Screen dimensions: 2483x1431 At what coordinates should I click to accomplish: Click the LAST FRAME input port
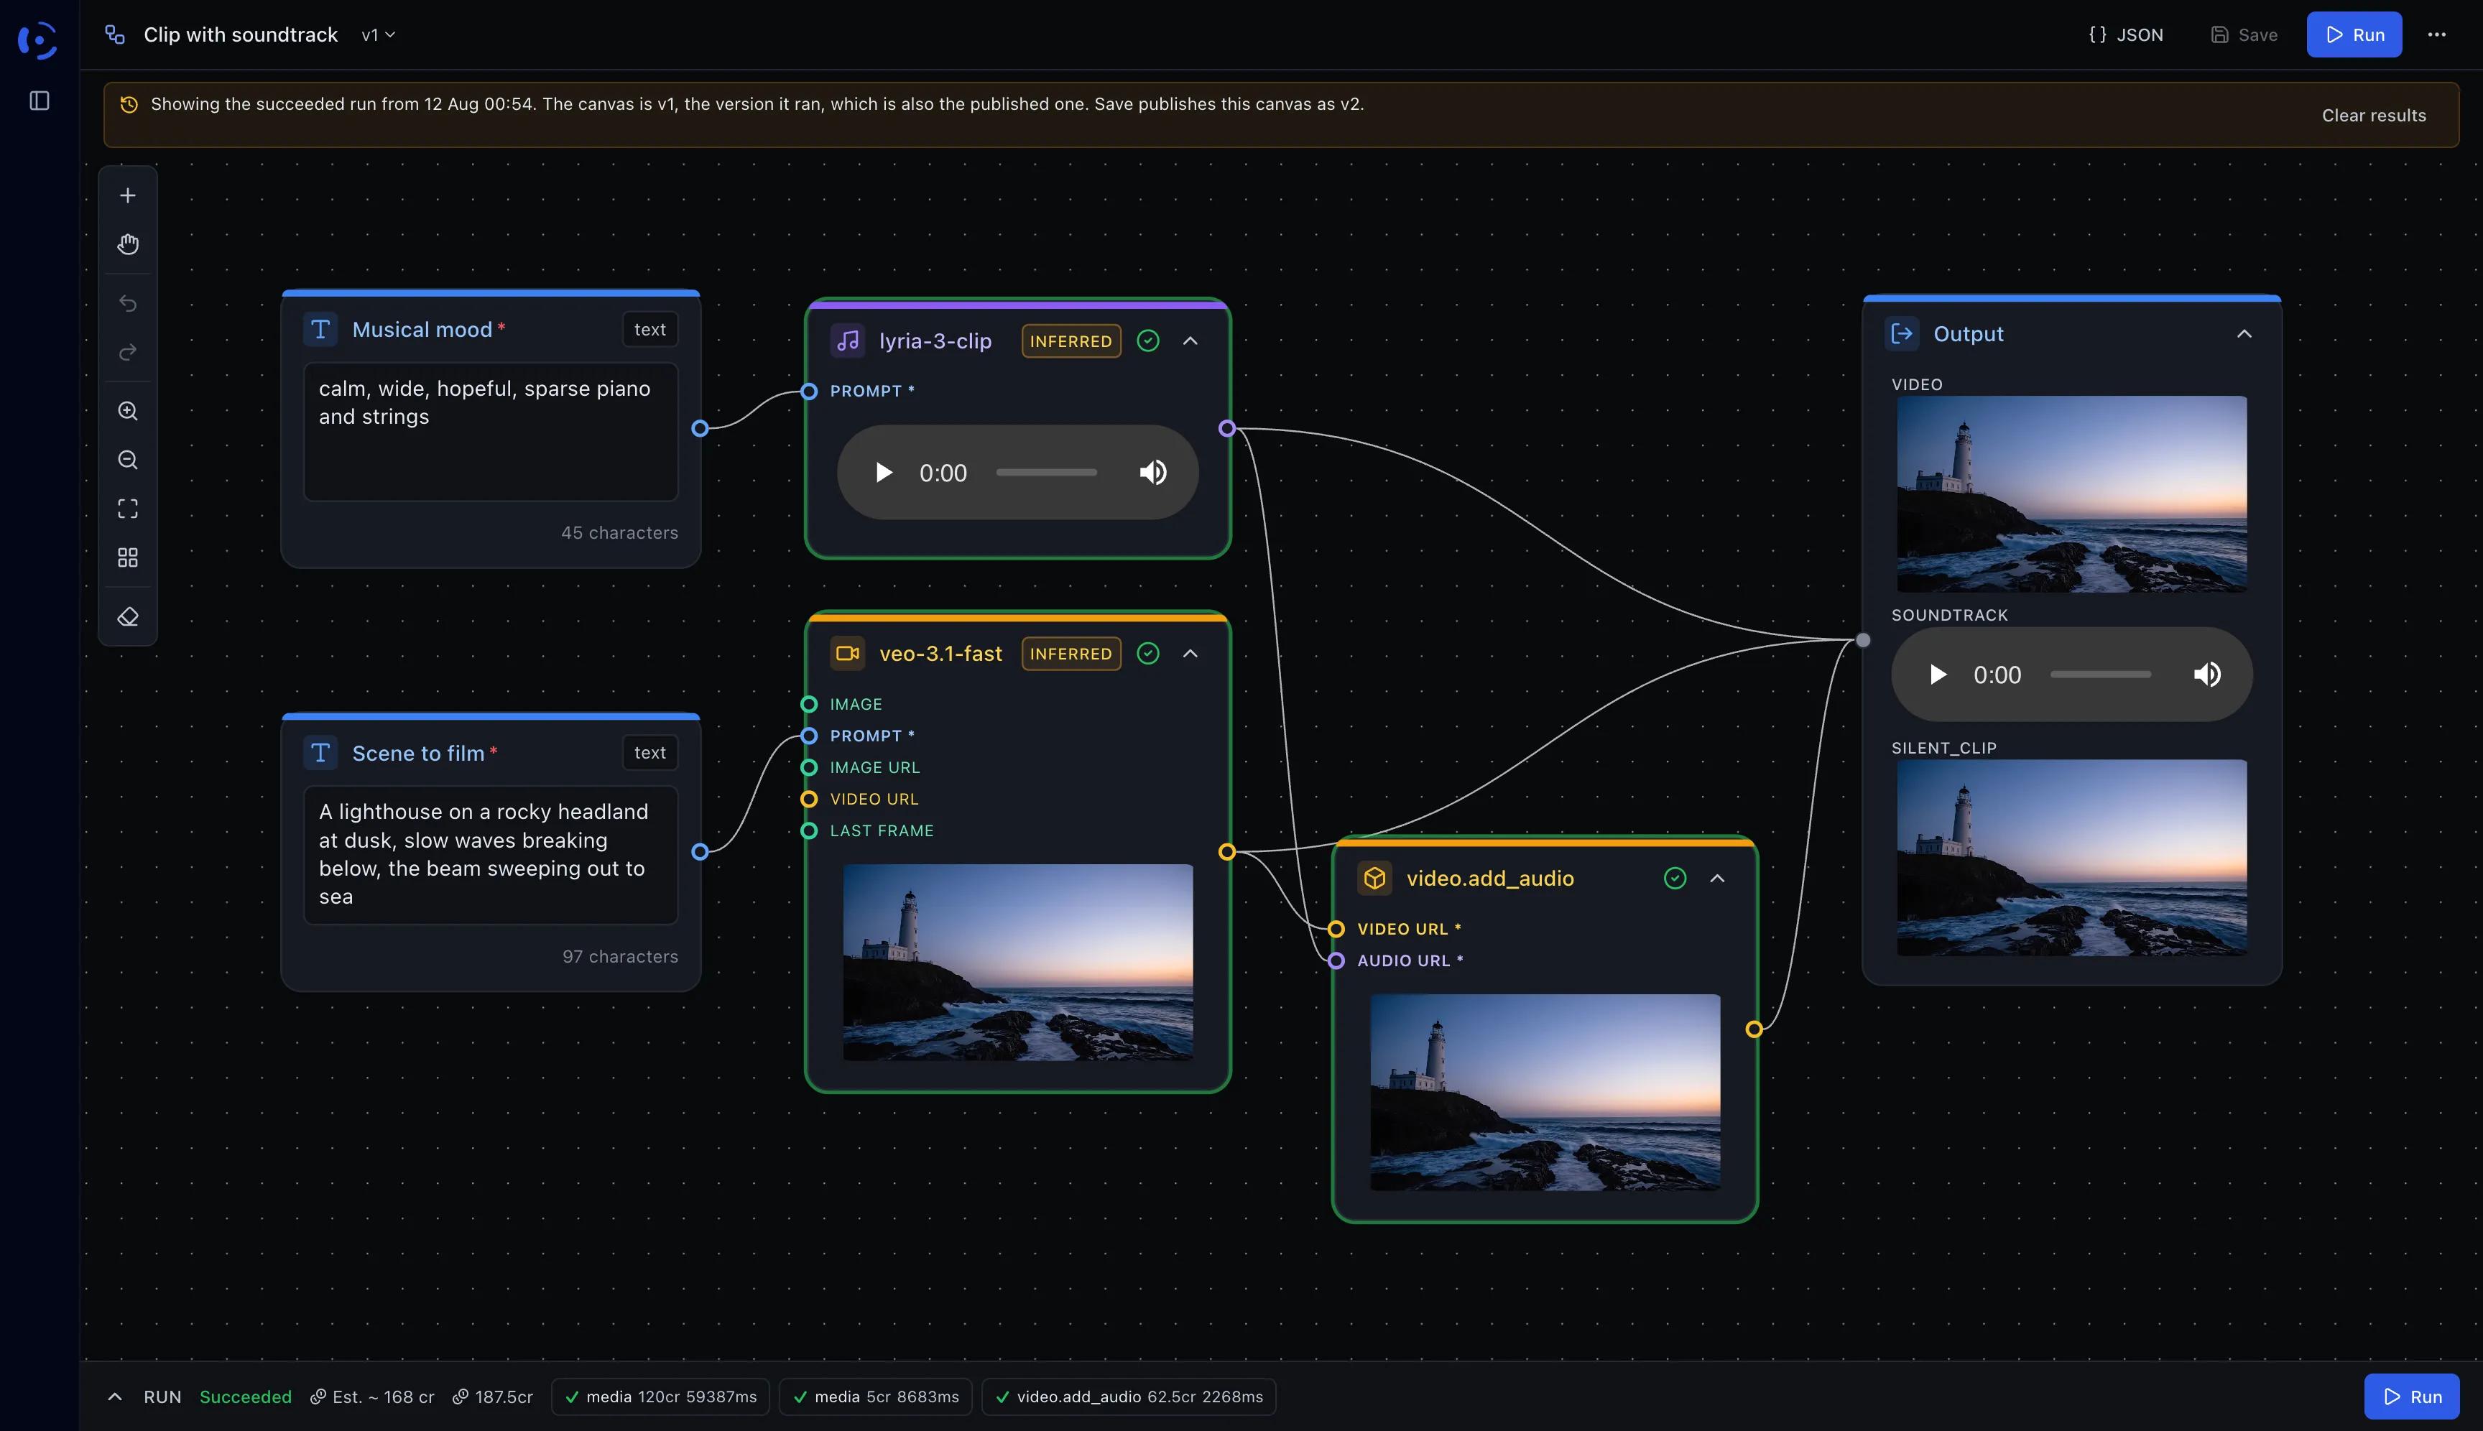(809, 830)
